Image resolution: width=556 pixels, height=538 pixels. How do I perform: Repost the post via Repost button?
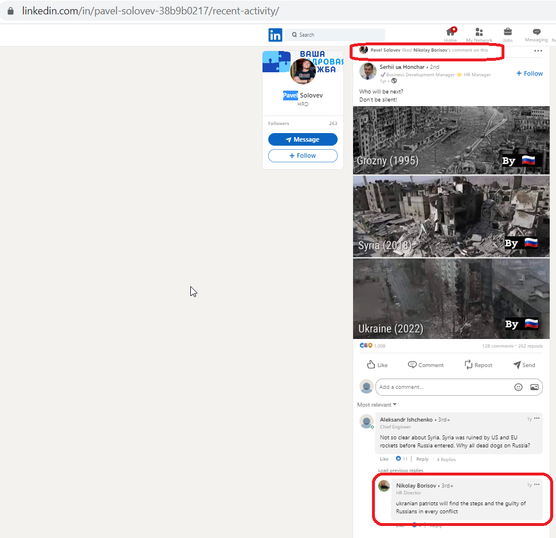479,365
